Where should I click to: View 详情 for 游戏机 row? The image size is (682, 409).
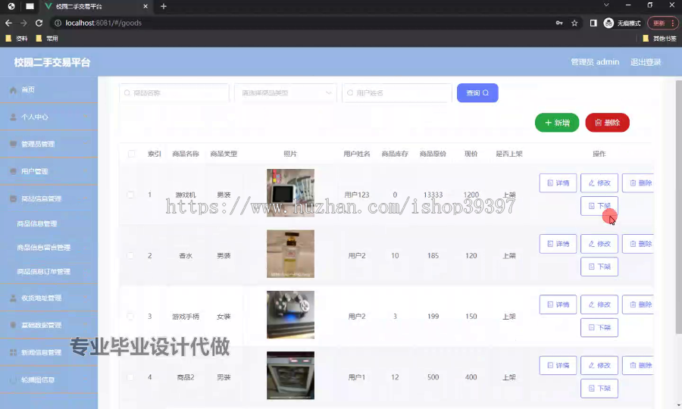tap(558, 183)
